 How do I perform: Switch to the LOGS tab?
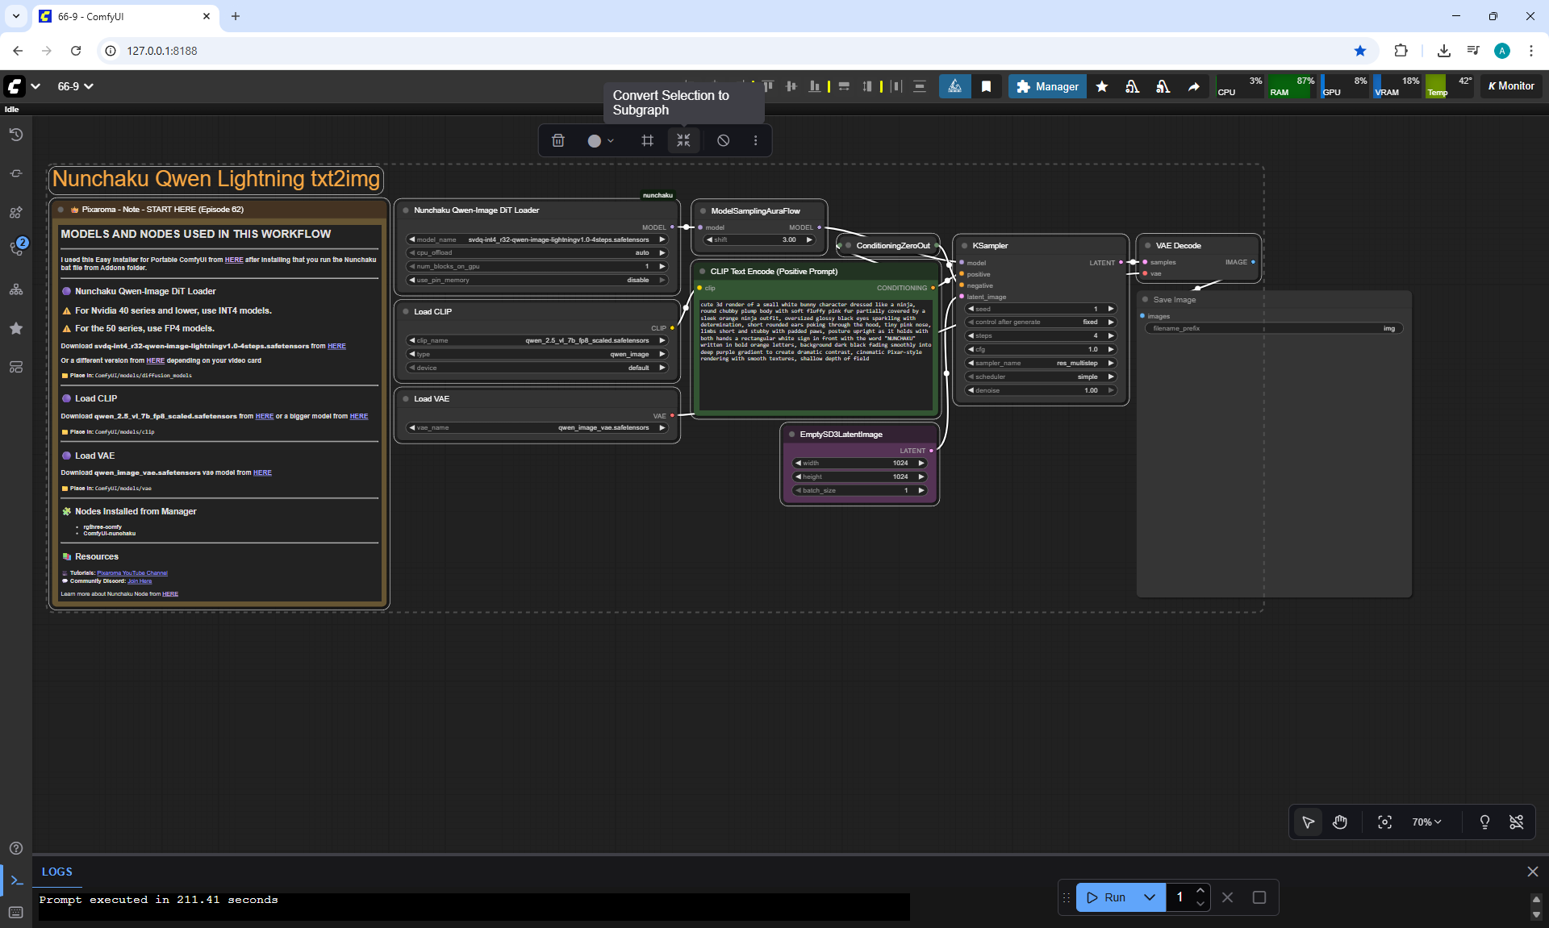56,872
